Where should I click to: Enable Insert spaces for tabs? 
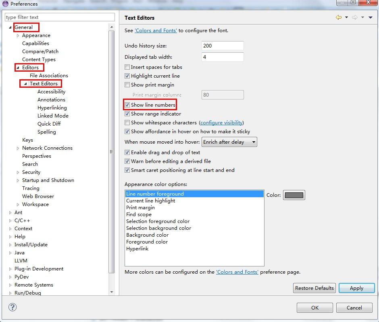pos(127,67)
